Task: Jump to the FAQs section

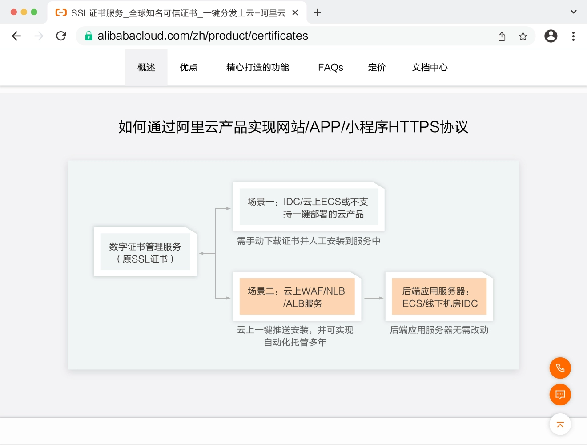Action: click(x=330, y=67)
